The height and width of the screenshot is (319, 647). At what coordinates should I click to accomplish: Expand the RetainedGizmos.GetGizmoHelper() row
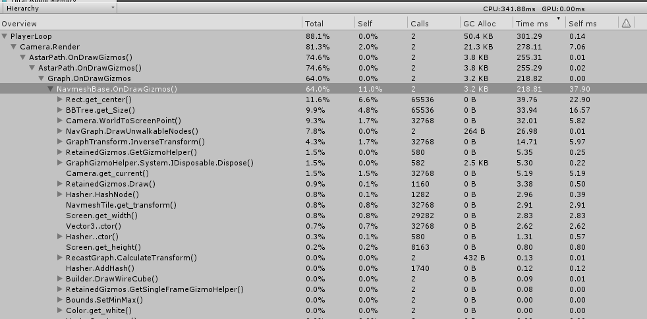click(x=60, y=152)
